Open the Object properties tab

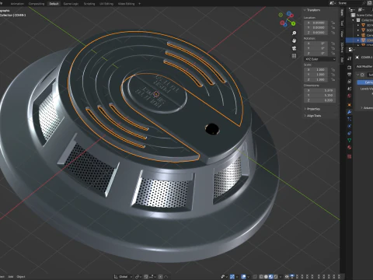349,105
